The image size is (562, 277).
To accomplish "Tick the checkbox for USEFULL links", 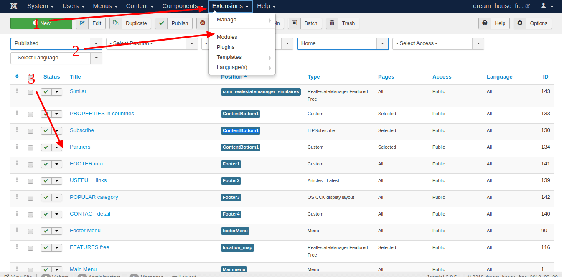I will pos(31,181).
